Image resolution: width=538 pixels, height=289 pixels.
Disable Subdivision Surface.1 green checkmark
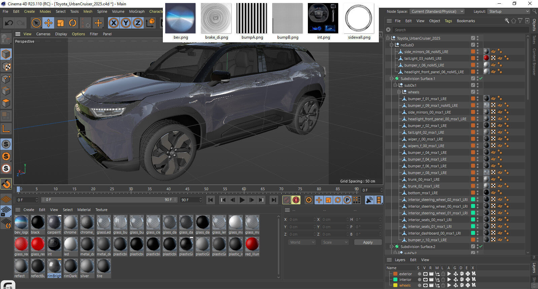[x=481, y=78]
